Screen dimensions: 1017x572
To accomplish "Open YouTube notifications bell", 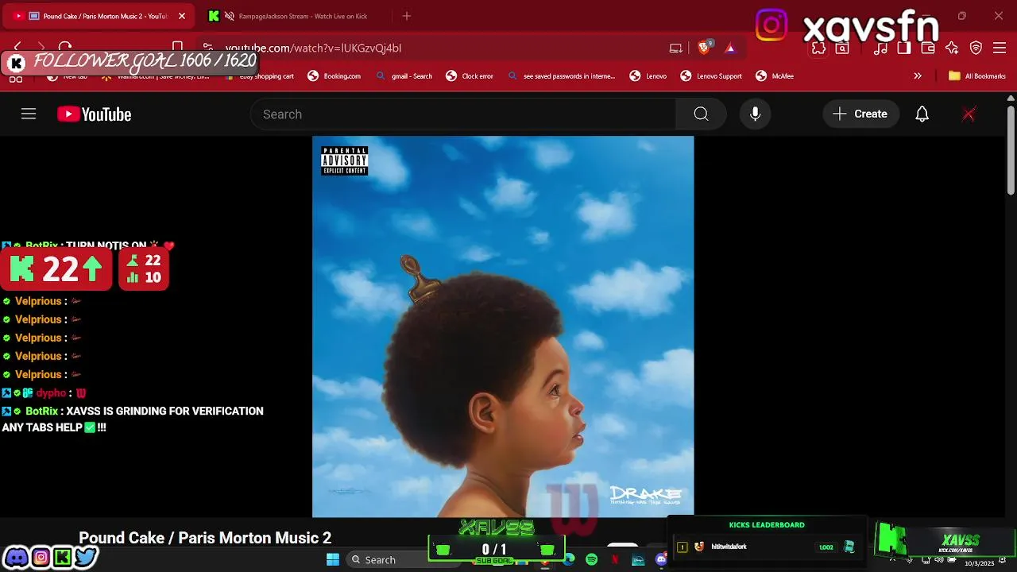I will coord(922,114).
